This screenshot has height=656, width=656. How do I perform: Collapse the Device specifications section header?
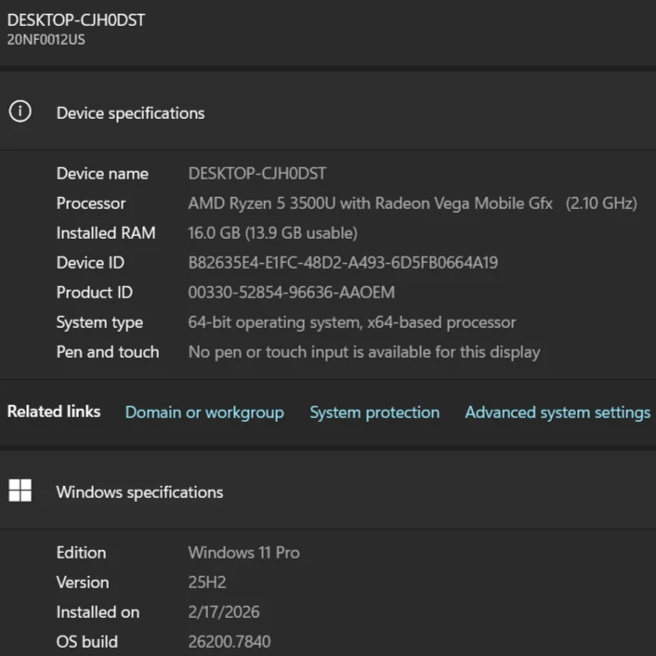[x=328, y=112]
